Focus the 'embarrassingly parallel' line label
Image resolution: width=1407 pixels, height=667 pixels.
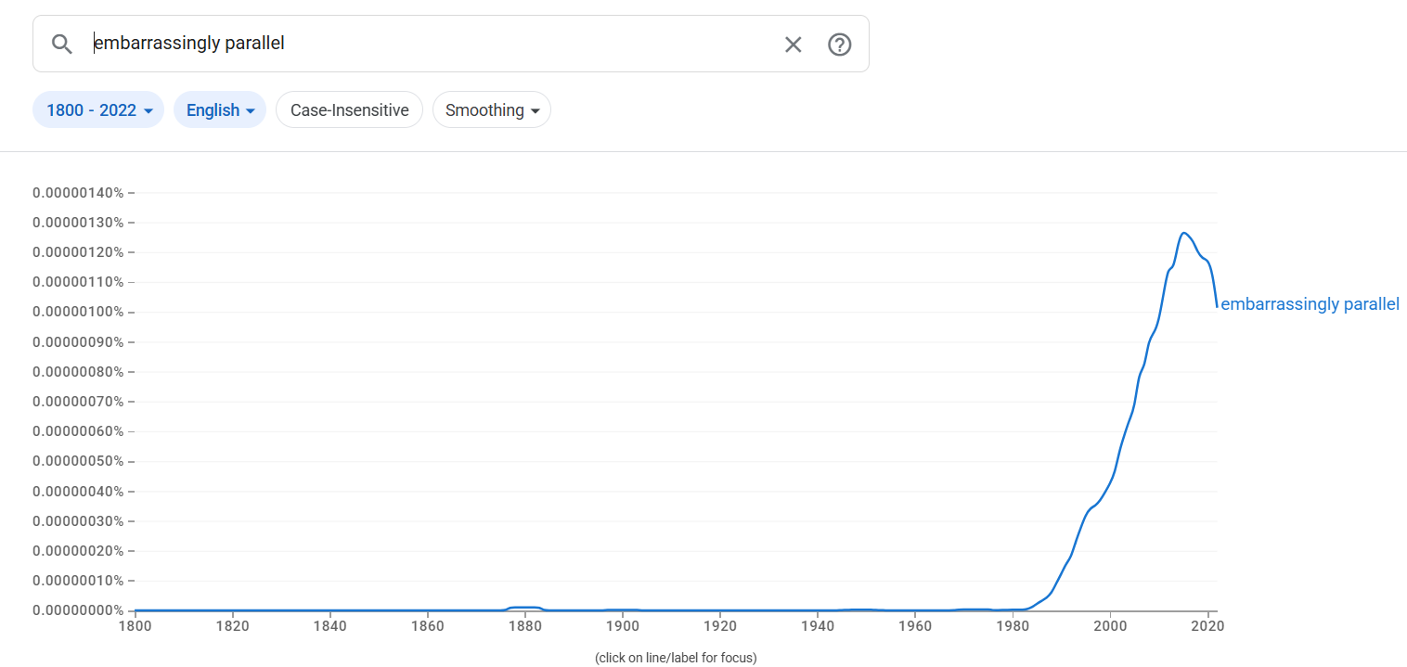tap(1310, 304)
